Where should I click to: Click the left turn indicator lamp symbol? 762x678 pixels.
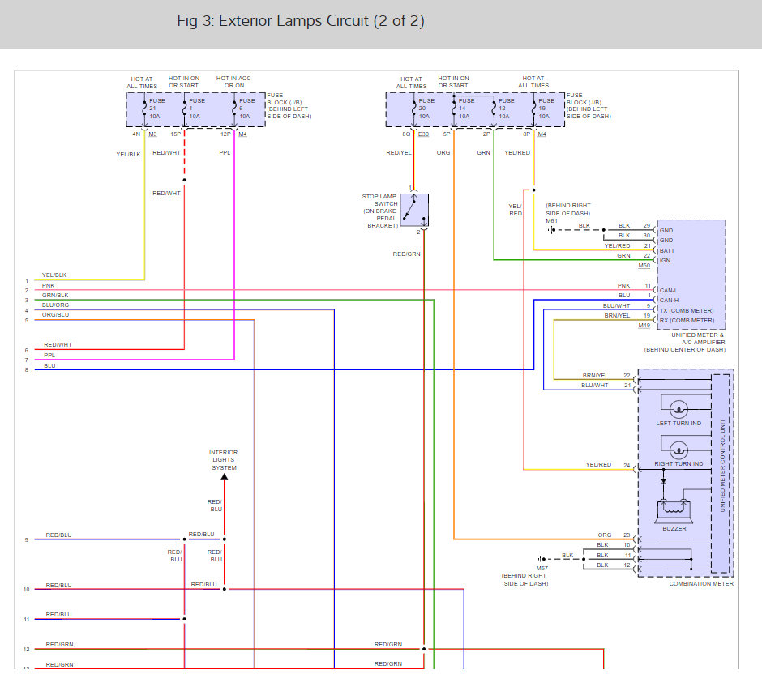(679, 409)
